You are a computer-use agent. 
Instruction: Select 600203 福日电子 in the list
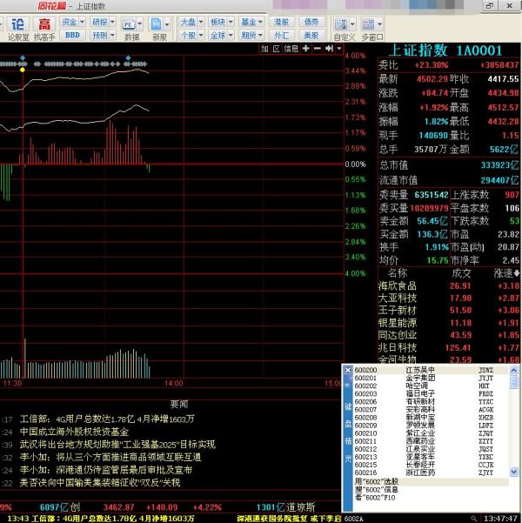point(431,394)
